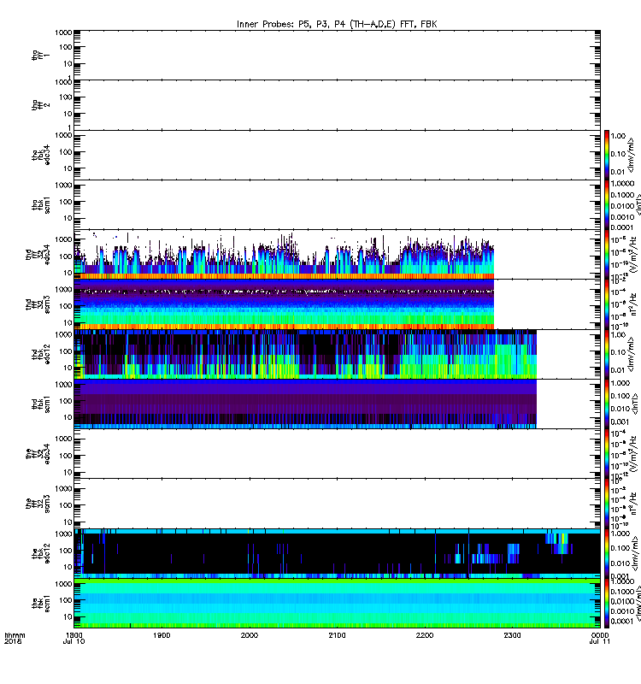The image size is (641, 684).
Task: Click the "2200" time axis label
Action: pyautogui.click(x=425, y=635)
